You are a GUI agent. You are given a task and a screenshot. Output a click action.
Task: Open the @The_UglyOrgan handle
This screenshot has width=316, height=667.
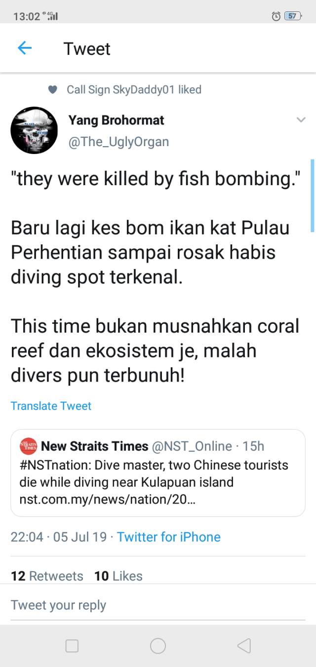(x=118, y=142)
